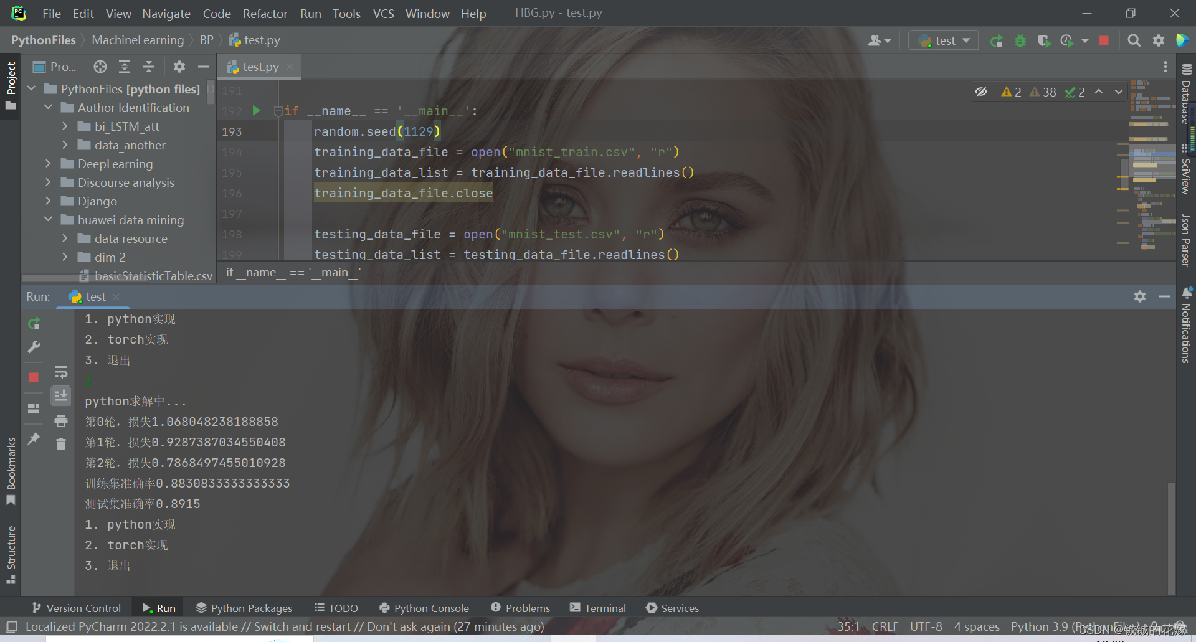Click the green run gutter arrow at line 192

click(x=256, y=111)
